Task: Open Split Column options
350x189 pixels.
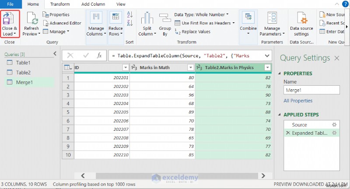Action: [147, 24]
